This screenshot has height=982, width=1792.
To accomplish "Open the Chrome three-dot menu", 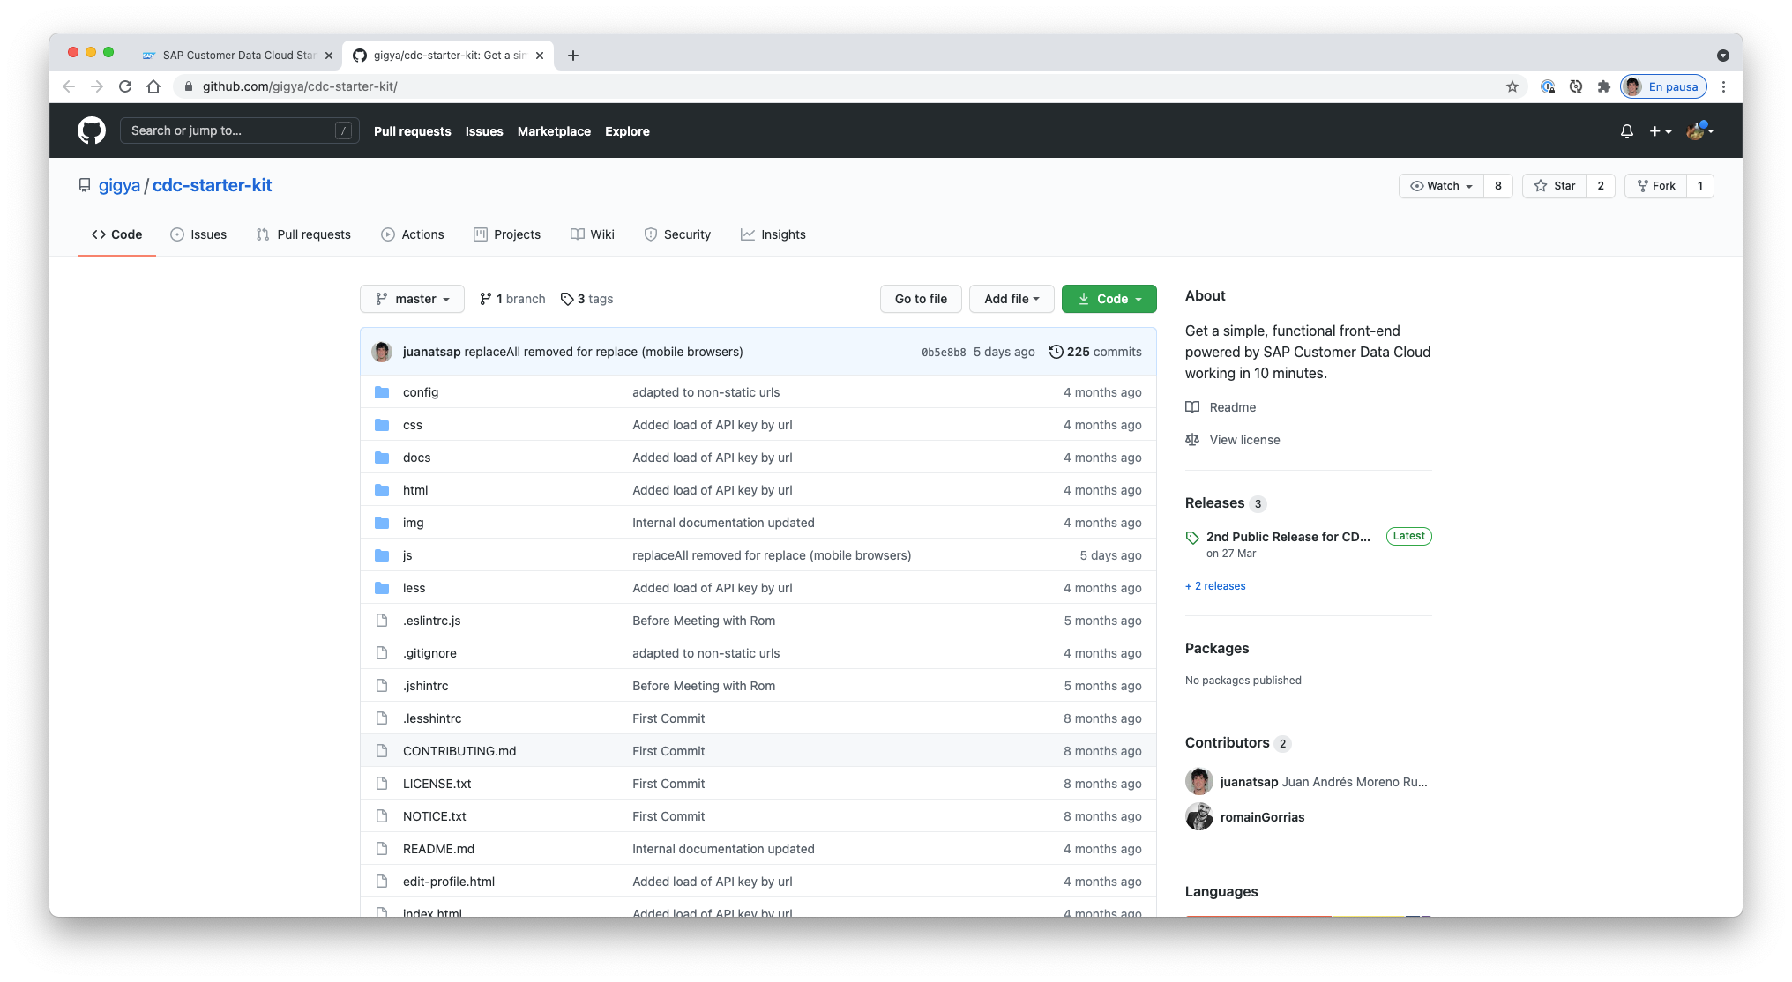I will pyautogui.click(x=1723, y=86).
